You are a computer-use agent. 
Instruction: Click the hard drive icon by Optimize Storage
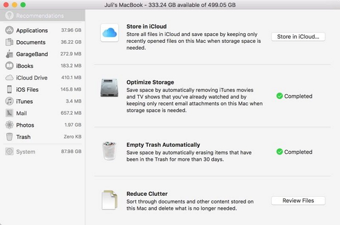point(109,88)
